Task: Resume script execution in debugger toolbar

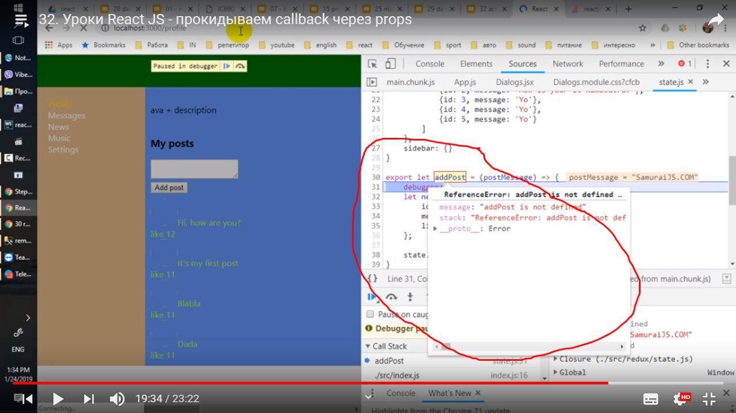Action: (373, 297)
